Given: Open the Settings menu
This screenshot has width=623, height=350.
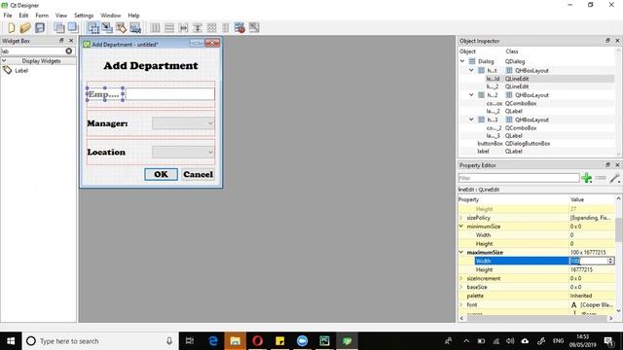Looking at the screenshot, I should [84, 16].
